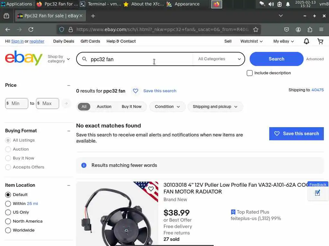Open eBay notifications bell
The image size is (329, 246).
(306, 41)
